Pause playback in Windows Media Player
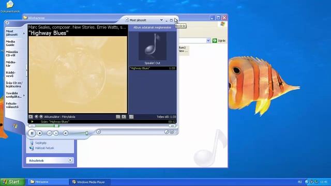Viewport: 331px width, 186px height. 32,133
